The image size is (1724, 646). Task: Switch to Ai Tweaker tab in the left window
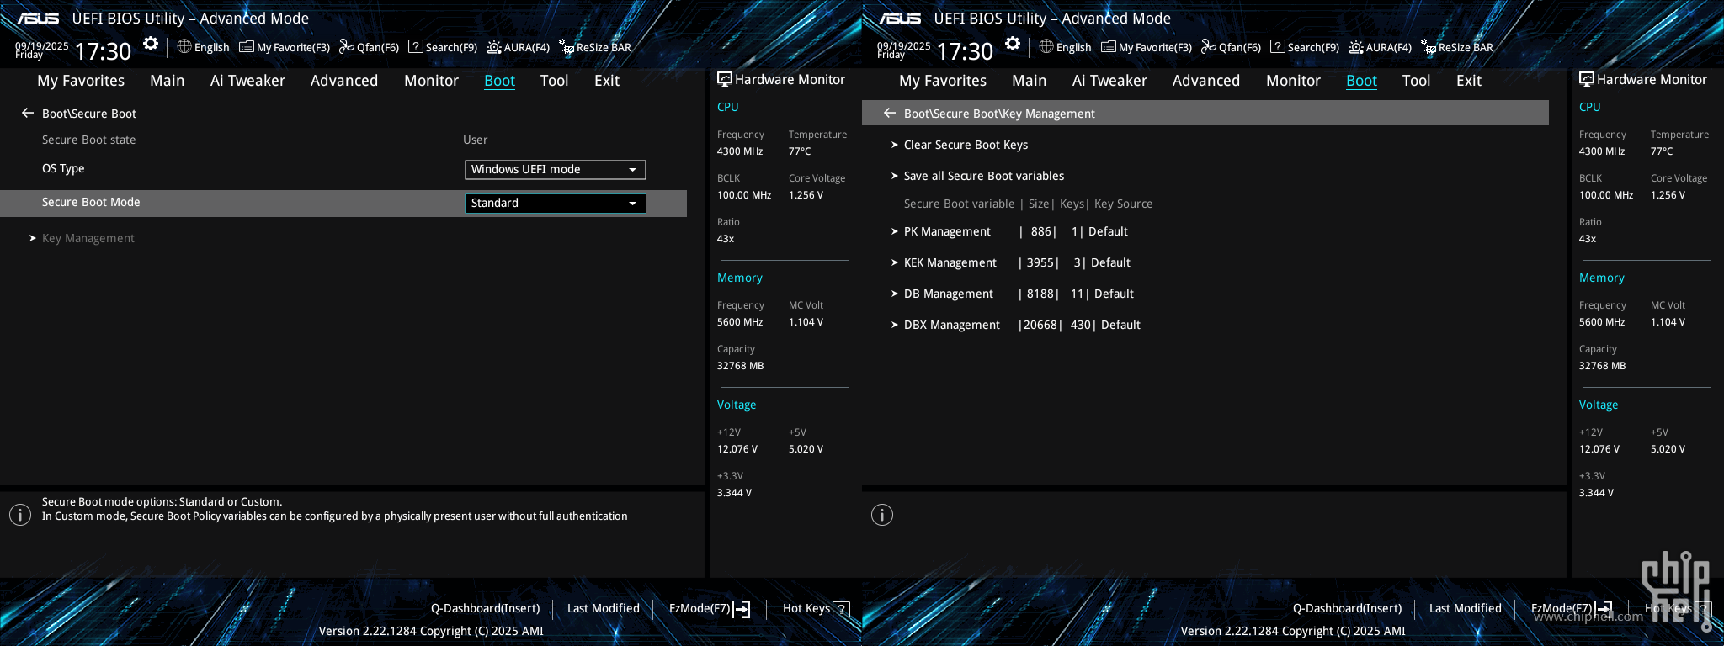247,81
